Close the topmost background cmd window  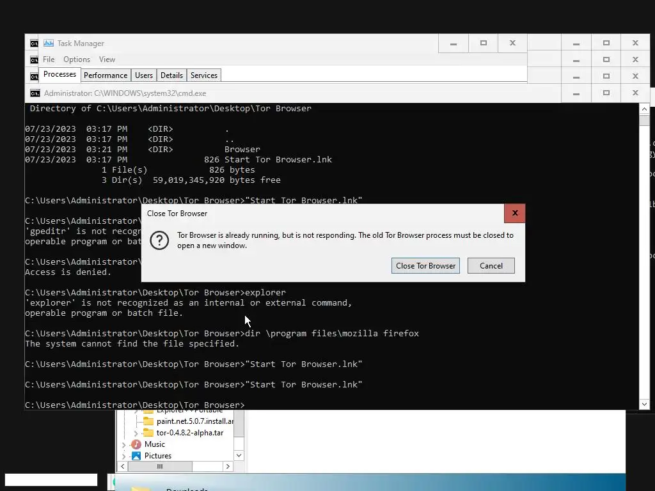click(x=635, y=43)
